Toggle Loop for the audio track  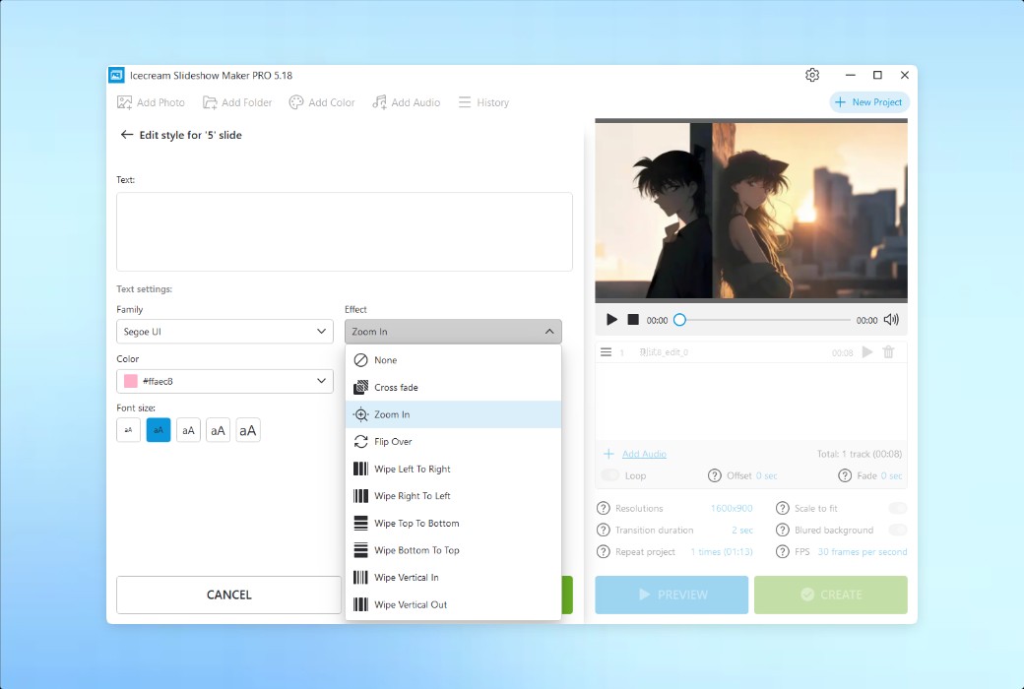pos(610,474)
